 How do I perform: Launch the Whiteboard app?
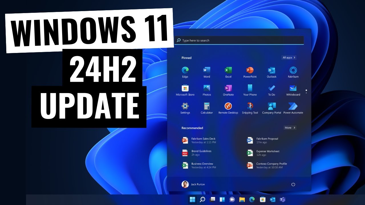coord(293,90)
